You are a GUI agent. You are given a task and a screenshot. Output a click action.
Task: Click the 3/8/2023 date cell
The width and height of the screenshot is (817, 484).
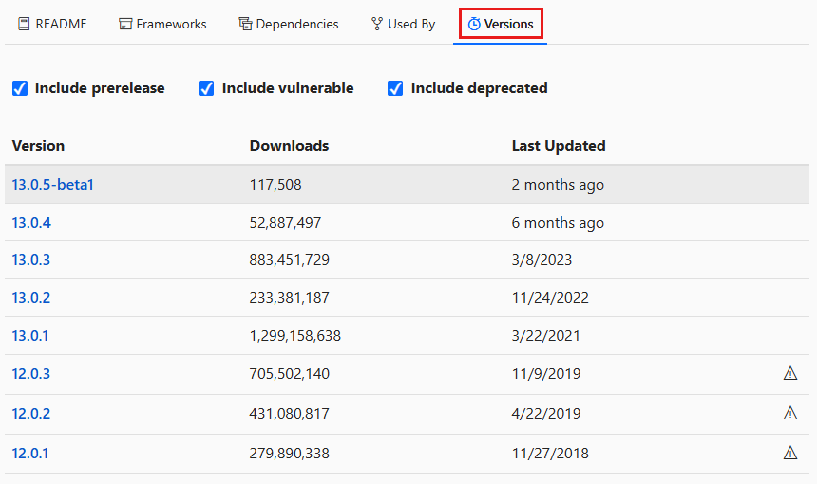(541, 260)
